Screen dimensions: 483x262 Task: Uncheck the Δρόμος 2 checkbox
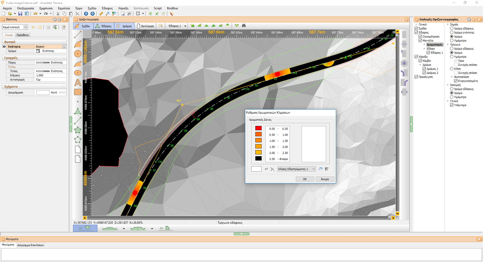[424, 73]
